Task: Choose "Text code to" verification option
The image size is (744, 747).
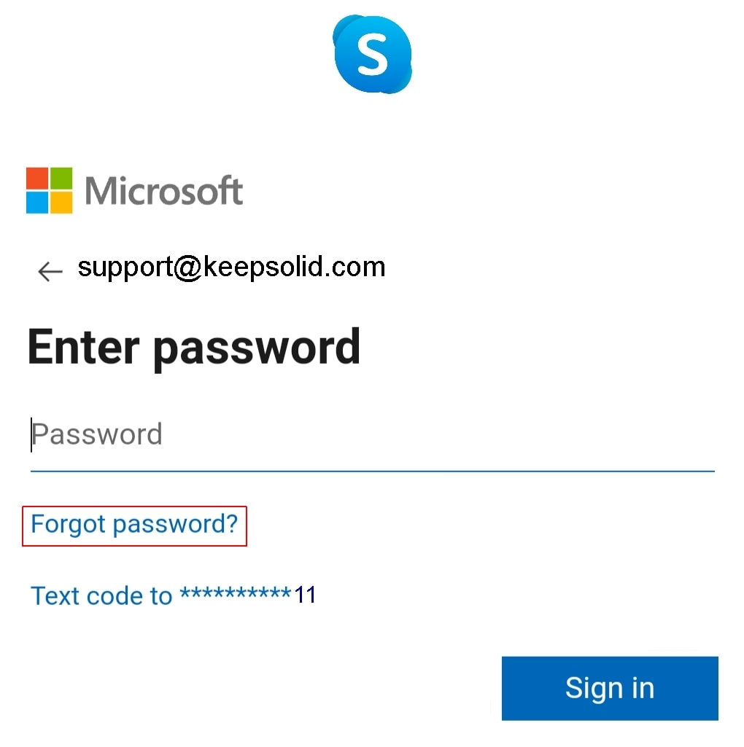Action: tap(101, 595)
